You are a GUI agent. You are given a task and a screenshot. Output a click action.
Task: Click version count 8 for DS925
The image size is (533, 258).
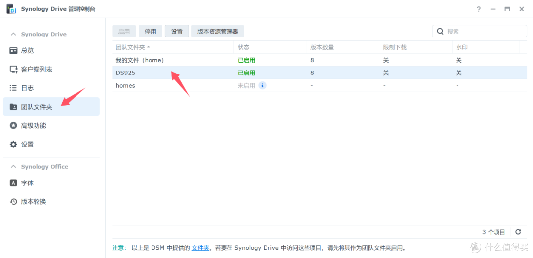click(312, 73)
